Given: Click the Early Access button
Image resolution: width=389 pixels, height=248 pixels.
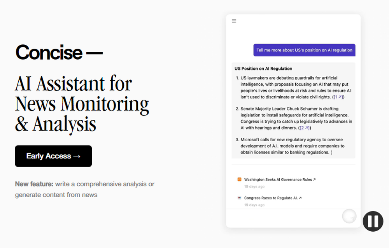Looking at the screenshot, I should [x=53, y=156].
